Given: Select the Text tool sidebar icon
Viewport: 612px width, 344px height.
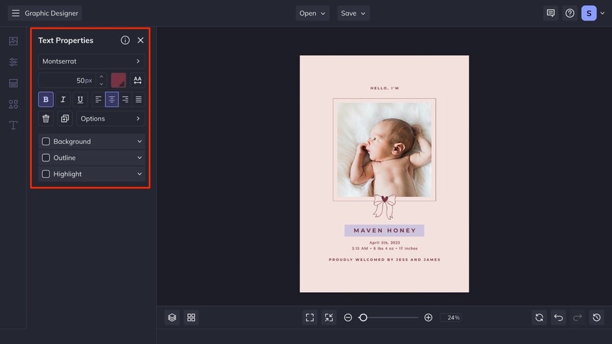Looking at the screenshot, I should coord(13,125).
